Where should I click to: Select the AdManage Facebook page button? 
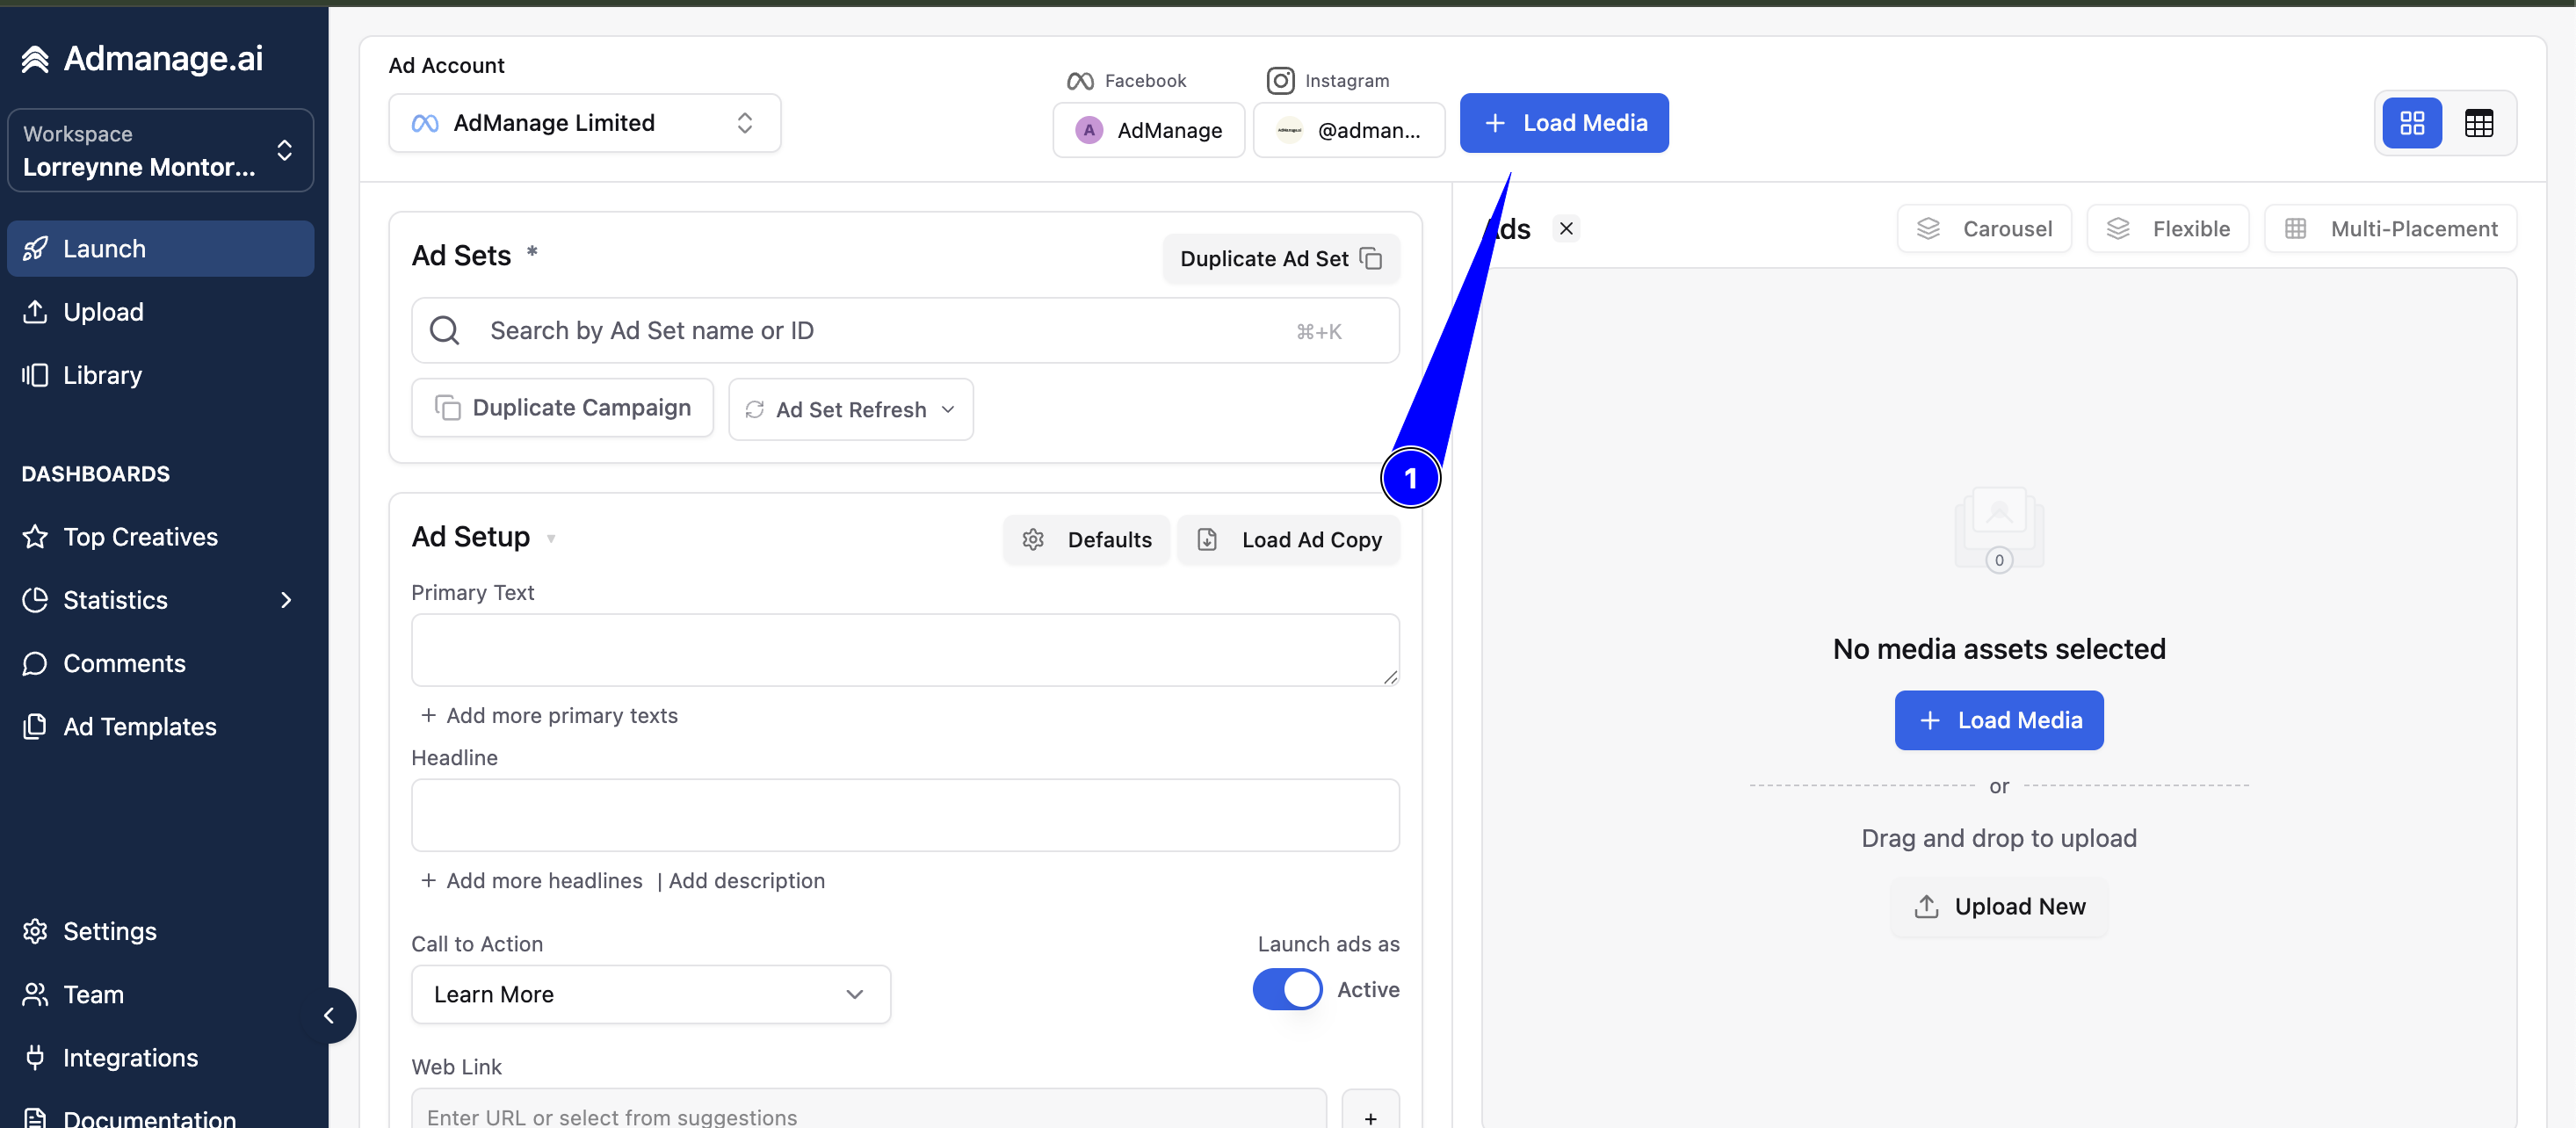(1148, 130)
